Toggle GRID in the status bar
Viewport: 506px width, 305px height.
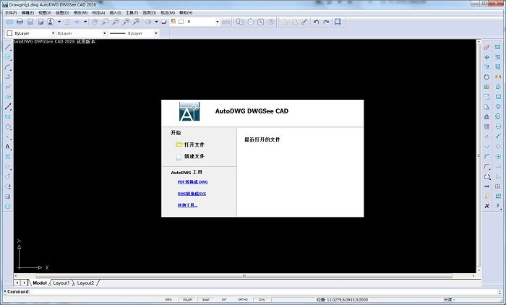168,299
